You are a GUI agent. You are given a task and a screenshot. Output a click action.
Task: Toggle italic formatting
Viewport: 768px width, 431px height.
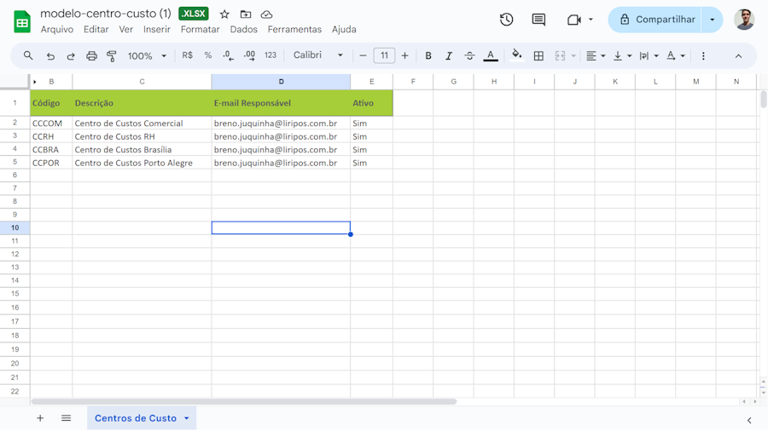449,55
